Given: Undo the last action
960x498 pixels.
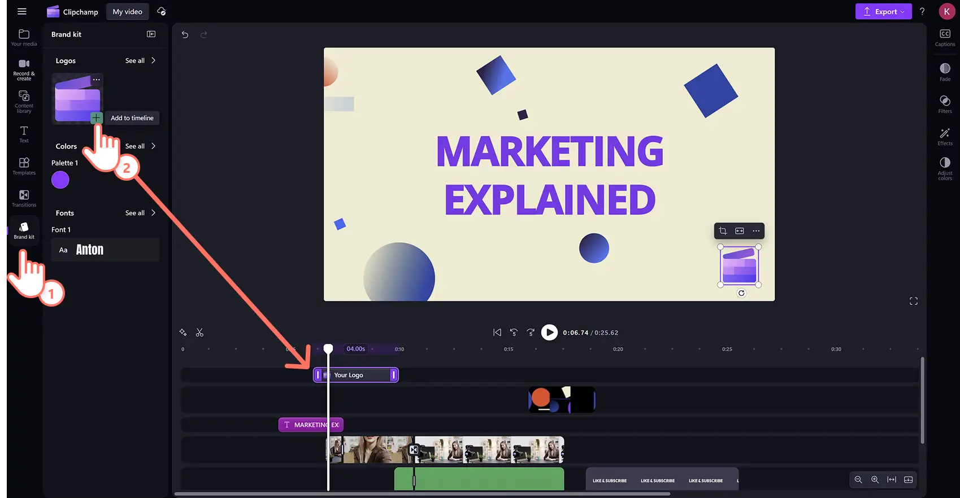Looking at the screenshot, I should coord(185,34).
